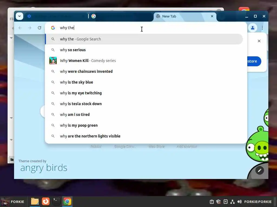The width and height of the screenshot is (277, 207).
Task: Open the tab search dropdown arrow
Action: pos(19,16)
